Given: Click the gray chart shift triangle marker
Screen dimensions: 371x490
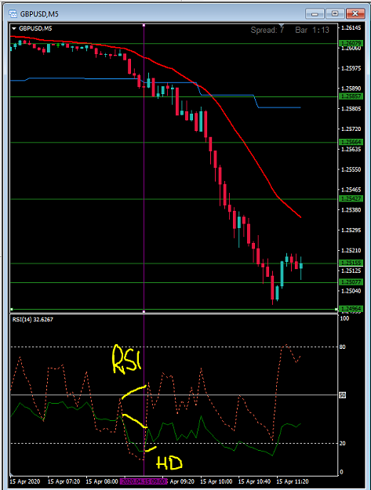Looking at the screenshot, I should click(282, 25).
